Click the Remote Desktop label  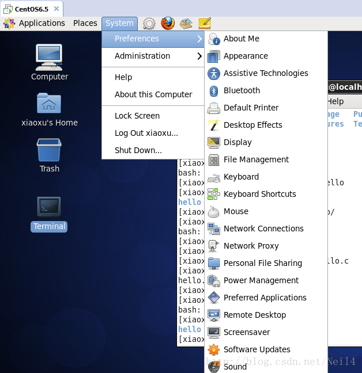(255, 315)
